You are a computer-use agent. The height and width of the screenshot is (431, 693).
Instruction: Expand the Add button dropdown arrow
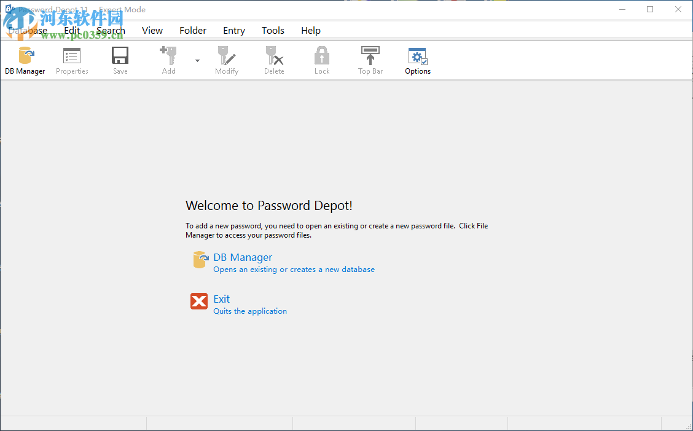(x=197, y=61)
